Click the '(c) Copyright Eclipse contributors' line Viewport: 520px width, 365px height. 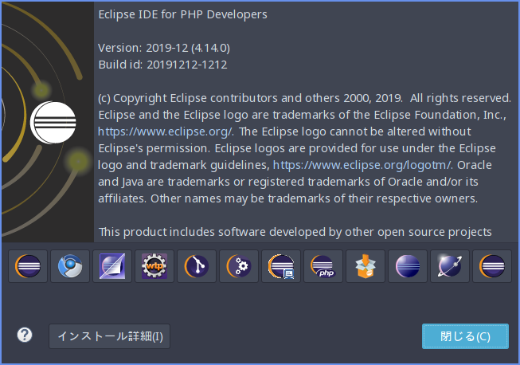click(304, 98)
